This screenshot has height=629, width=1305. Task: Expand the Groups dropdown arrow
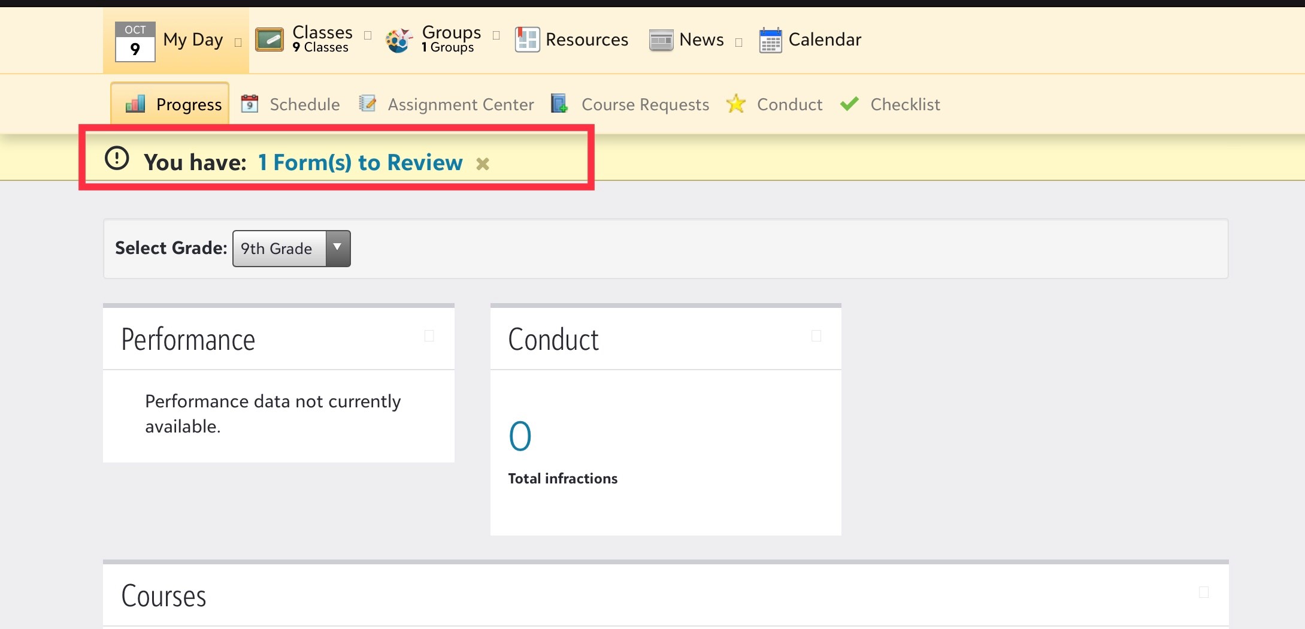click(x=496, y=35)
